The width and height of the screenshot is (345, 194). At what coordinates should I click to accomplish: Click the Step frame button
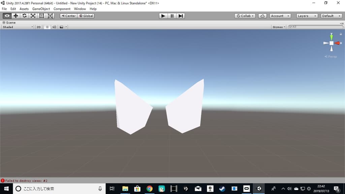(181, 16)
